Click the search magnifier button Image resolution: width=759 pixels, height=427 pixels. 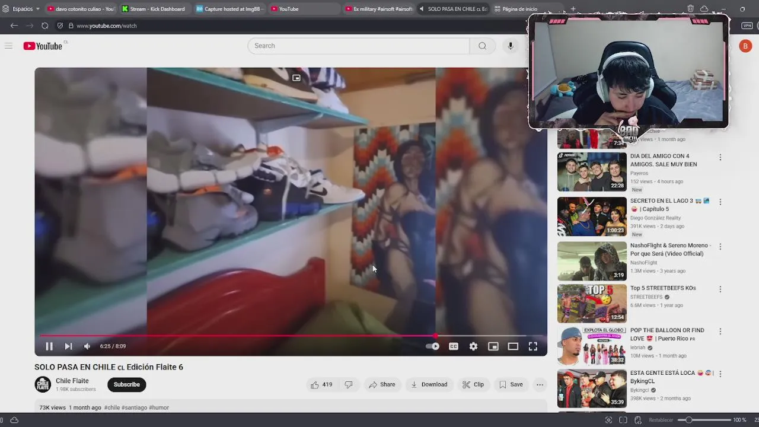[482, 46]
